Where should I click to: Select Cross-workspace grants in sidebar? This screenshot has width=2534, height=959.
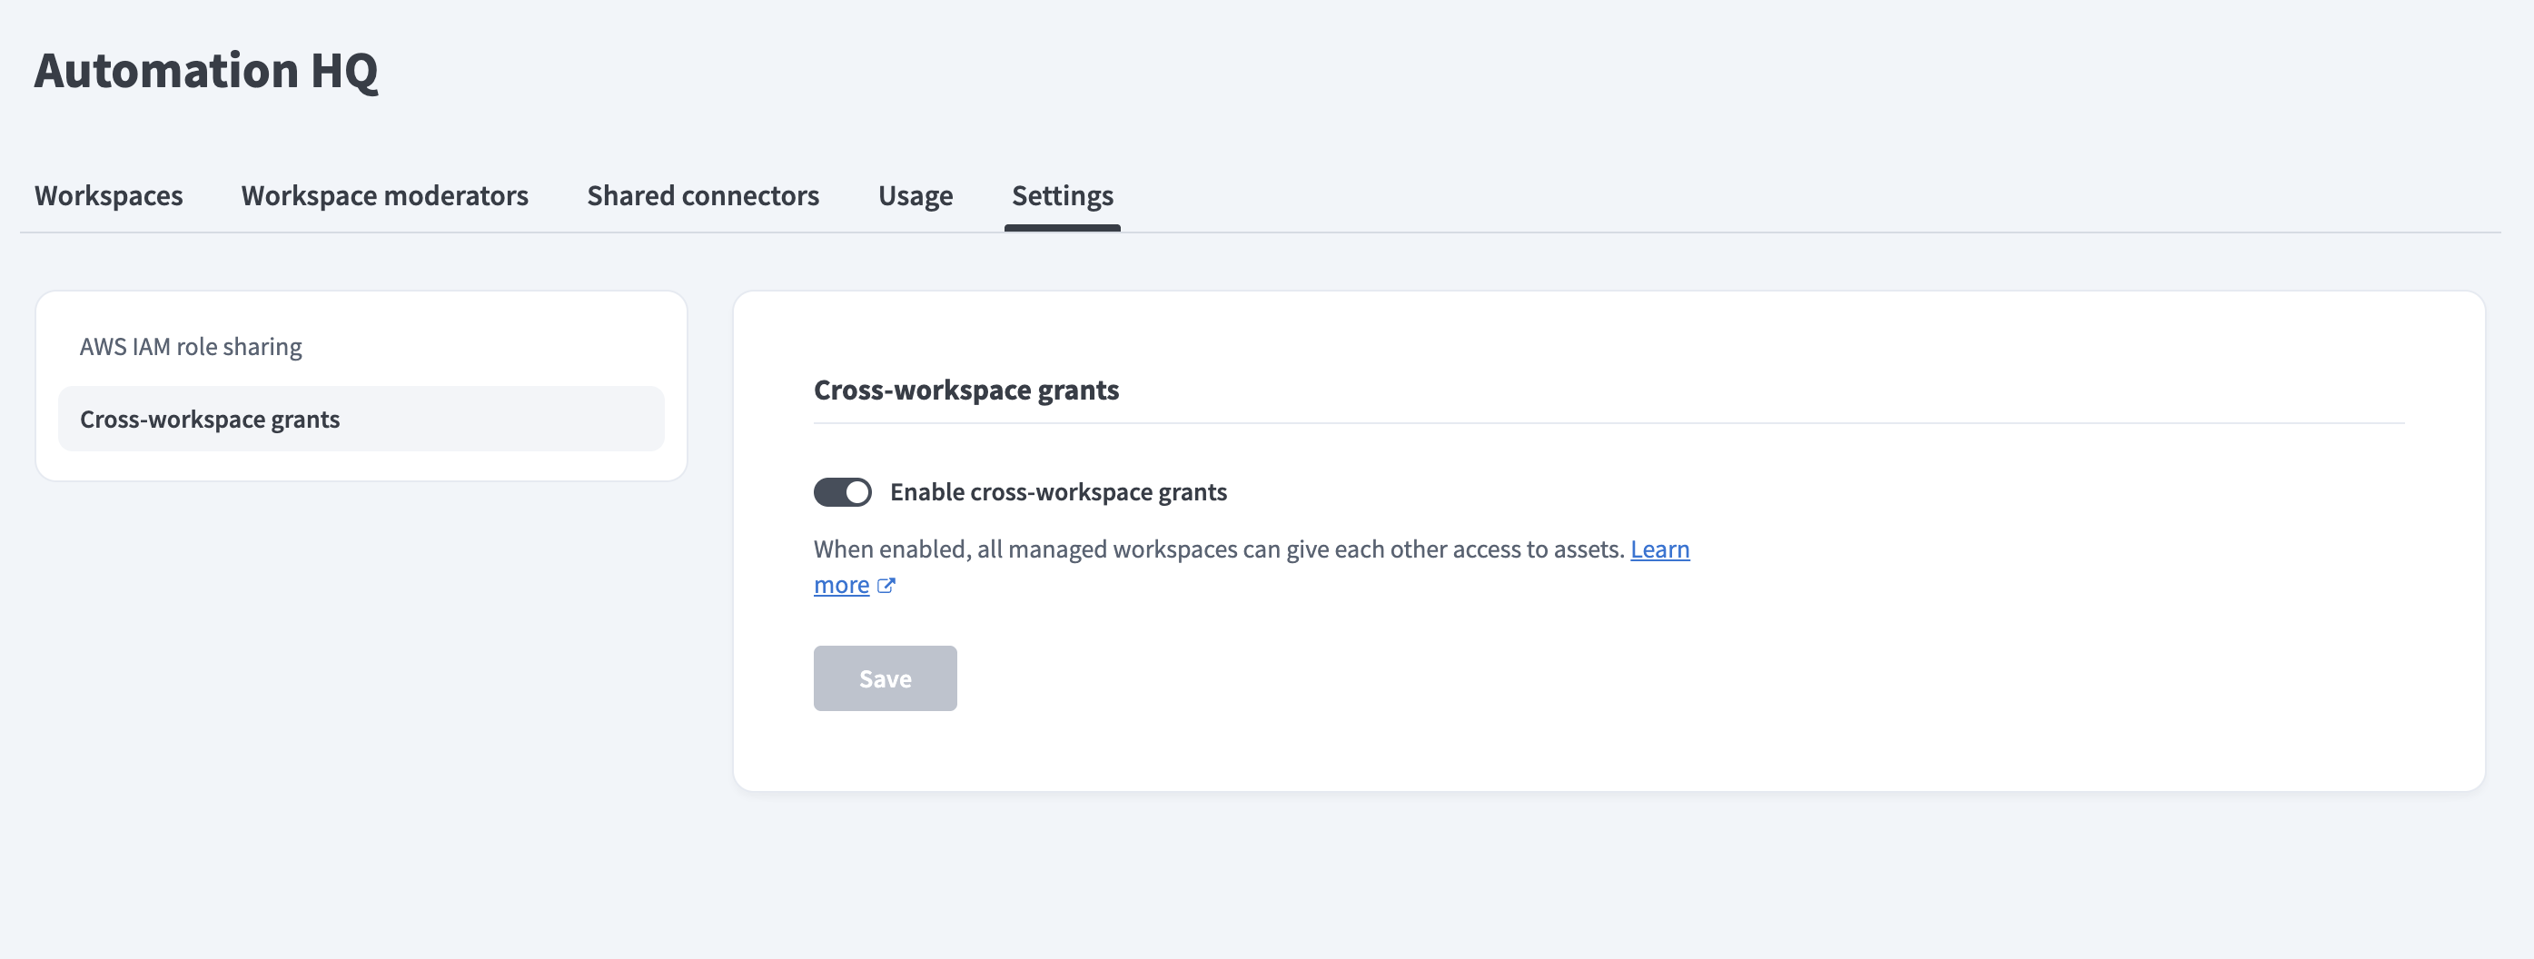pyautogui.click(x=361, y=419)
